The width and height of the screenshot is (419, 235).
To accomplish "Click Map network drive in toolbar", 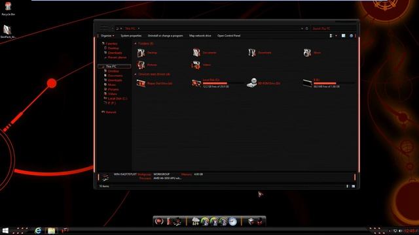I will coord(200,36).
